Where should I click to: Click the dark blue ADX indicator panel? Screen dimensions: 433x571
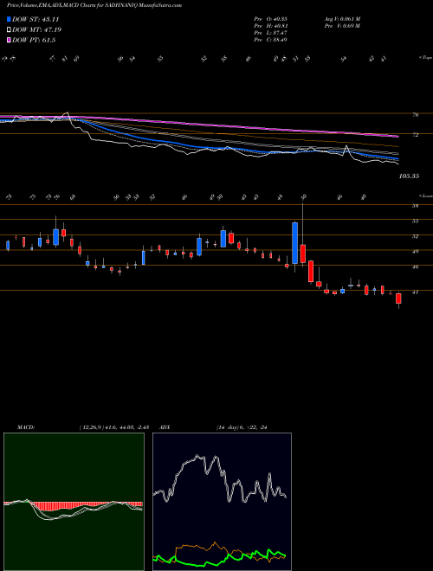pos(222,502)
